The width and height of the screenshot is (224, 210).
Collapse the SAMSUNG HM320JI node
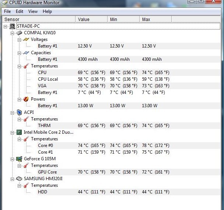coord(13,179)
